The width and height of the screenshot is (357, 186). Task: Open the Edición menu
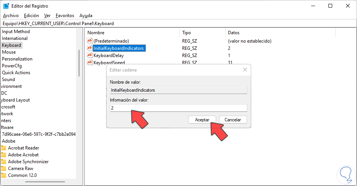coord(31,16)
